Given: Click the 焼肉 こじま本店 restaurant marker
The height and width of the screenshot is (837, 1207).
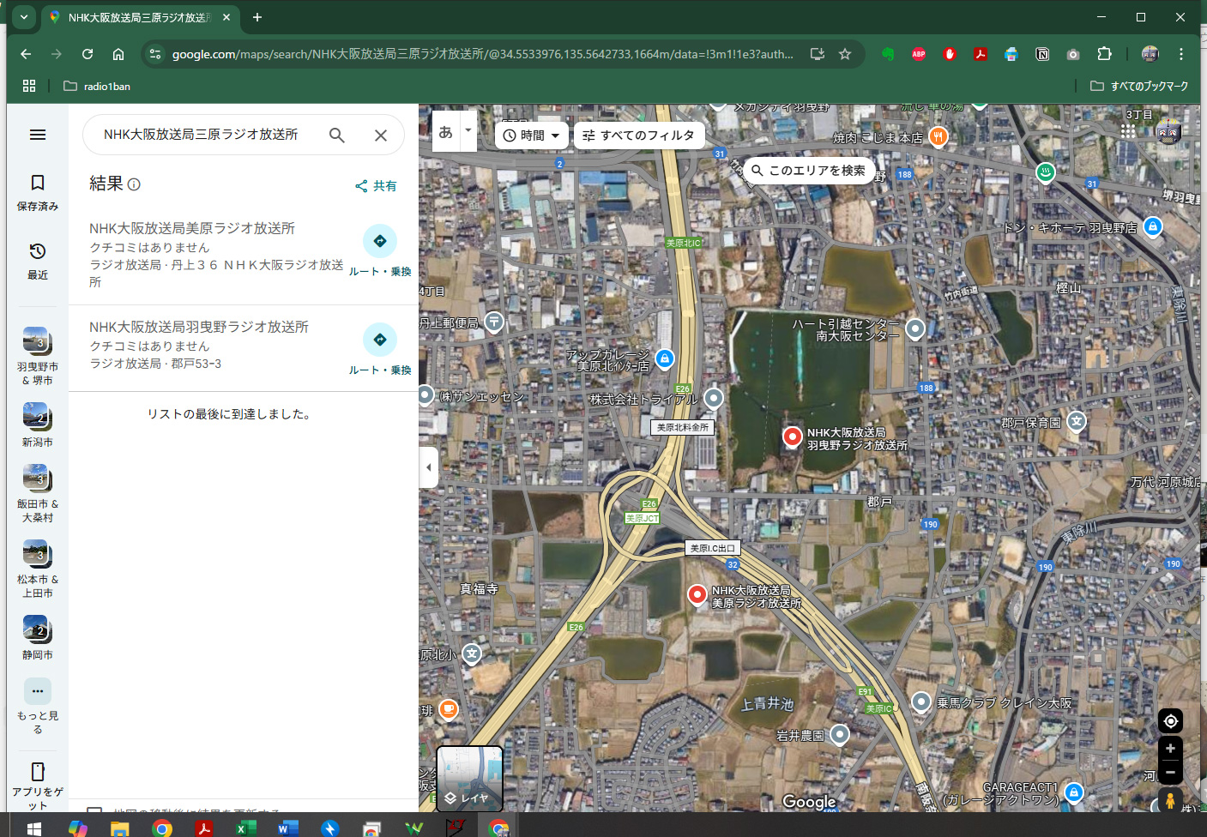Looking at the screenshot, I should (x=938, y=136).
